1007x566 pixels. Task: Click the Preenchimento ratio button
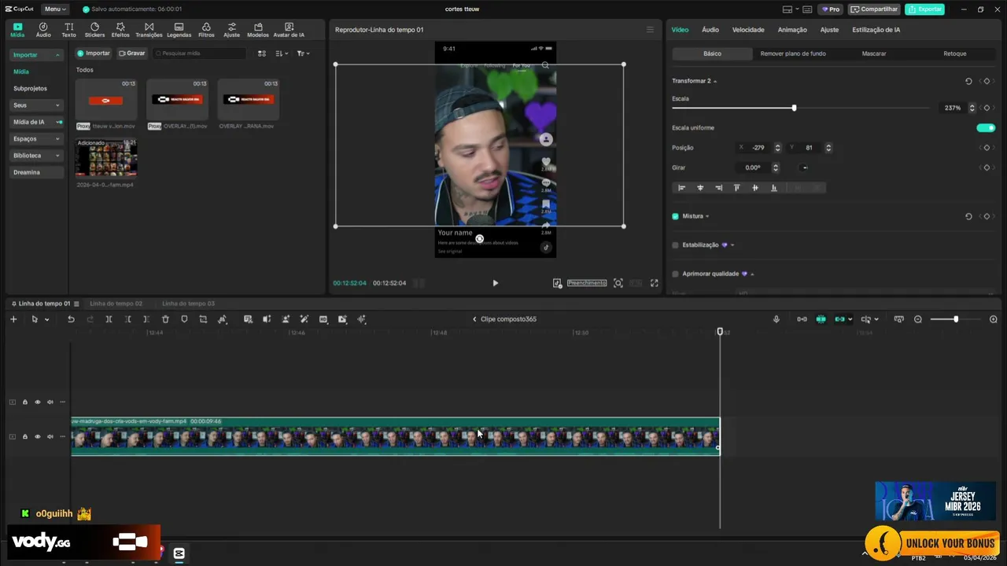(x=587, y=283)
